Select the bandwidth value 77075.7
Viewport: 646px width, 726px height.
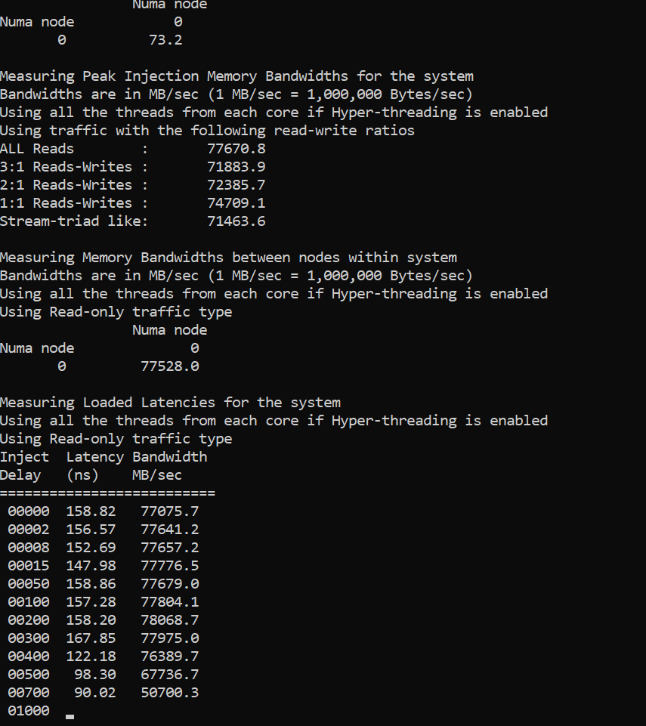(x=170, y=511)
